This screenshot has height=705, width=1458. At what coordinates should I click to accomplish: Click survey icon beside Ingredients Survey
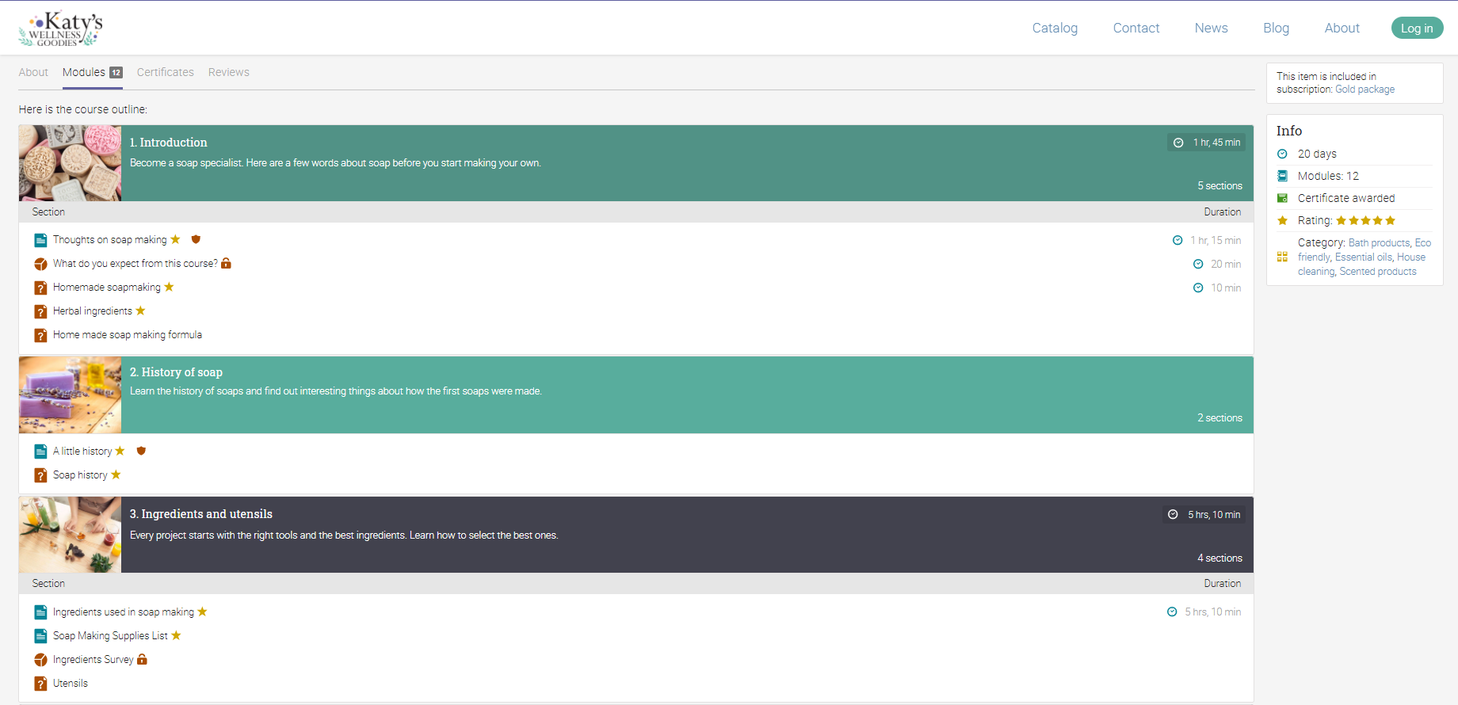point(40,660)
